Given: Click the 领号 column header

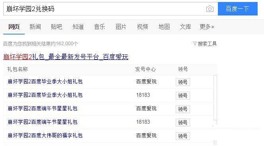Looking at the screenshot, I should pos(183,69).
